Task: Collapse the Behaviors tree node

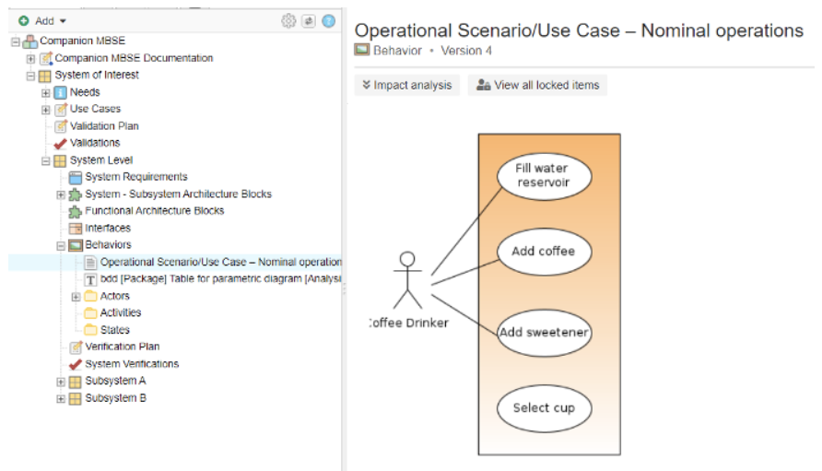Action: [x=61, y=245]
